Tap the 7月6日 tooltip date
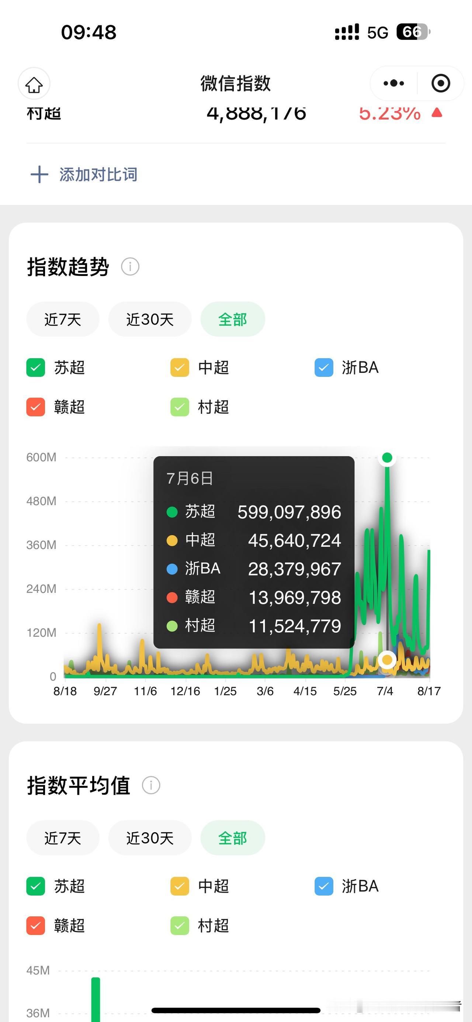 [190, 479]
